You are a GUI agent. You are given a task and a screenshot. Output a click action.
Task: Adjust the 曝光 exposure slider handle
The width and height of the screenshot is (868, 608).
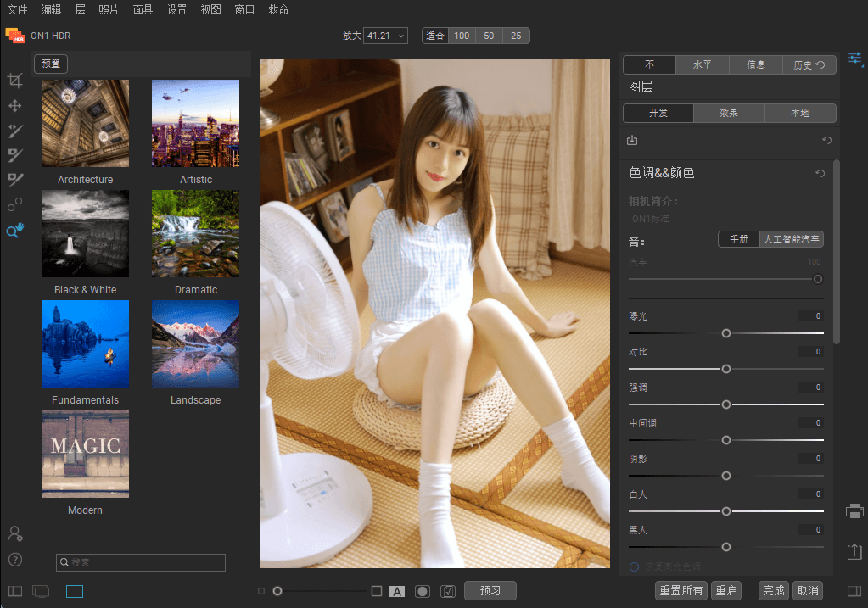click(x=726, y=333)
